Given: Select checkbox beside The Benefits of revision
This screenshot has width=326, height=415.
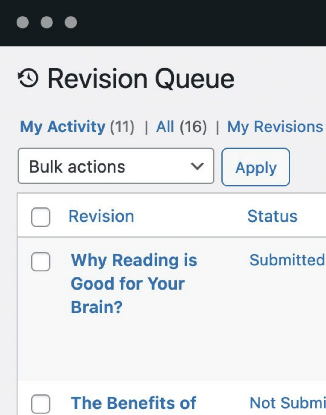Looking at the screenshot, I should pyautogui.click(x=41, y=404).
